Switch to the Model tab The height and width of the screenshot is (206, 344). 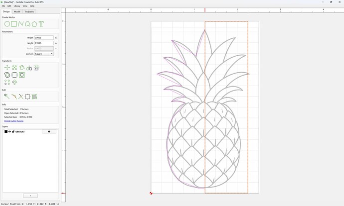point(17,11)
